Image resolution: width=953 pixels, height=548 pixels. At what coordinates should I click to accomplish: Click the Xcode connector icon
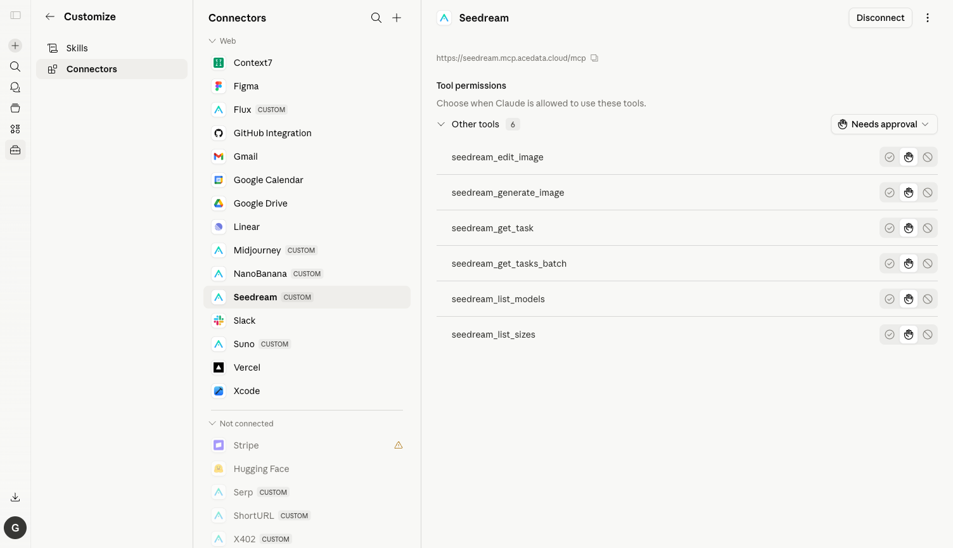219,391
